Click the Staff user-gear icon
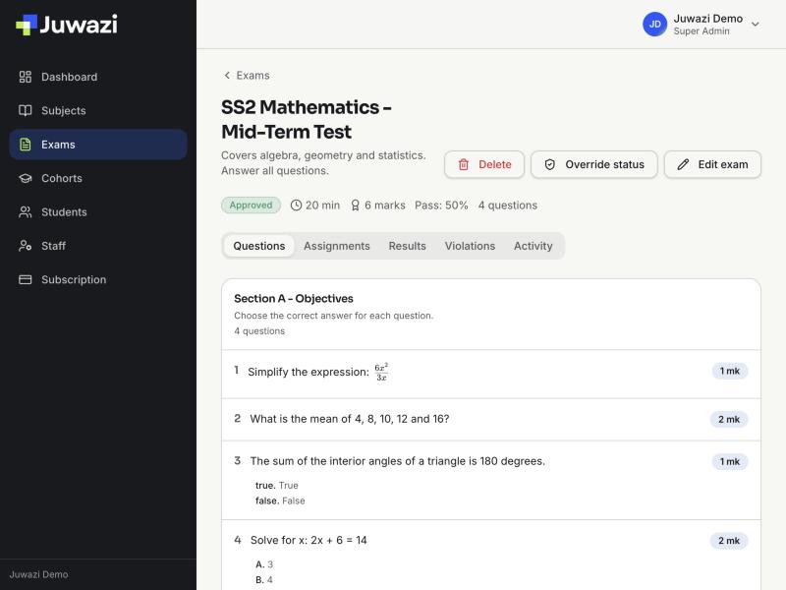786x590 pixels. coord(26,246)
